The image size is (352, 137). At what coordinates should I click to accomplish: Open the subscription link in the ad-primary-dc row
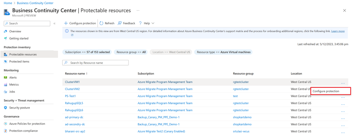click(x=159, y=117)
